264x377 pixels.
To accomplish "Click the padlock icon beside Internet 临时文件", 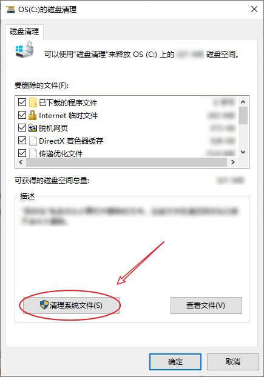I will (32, 115).
